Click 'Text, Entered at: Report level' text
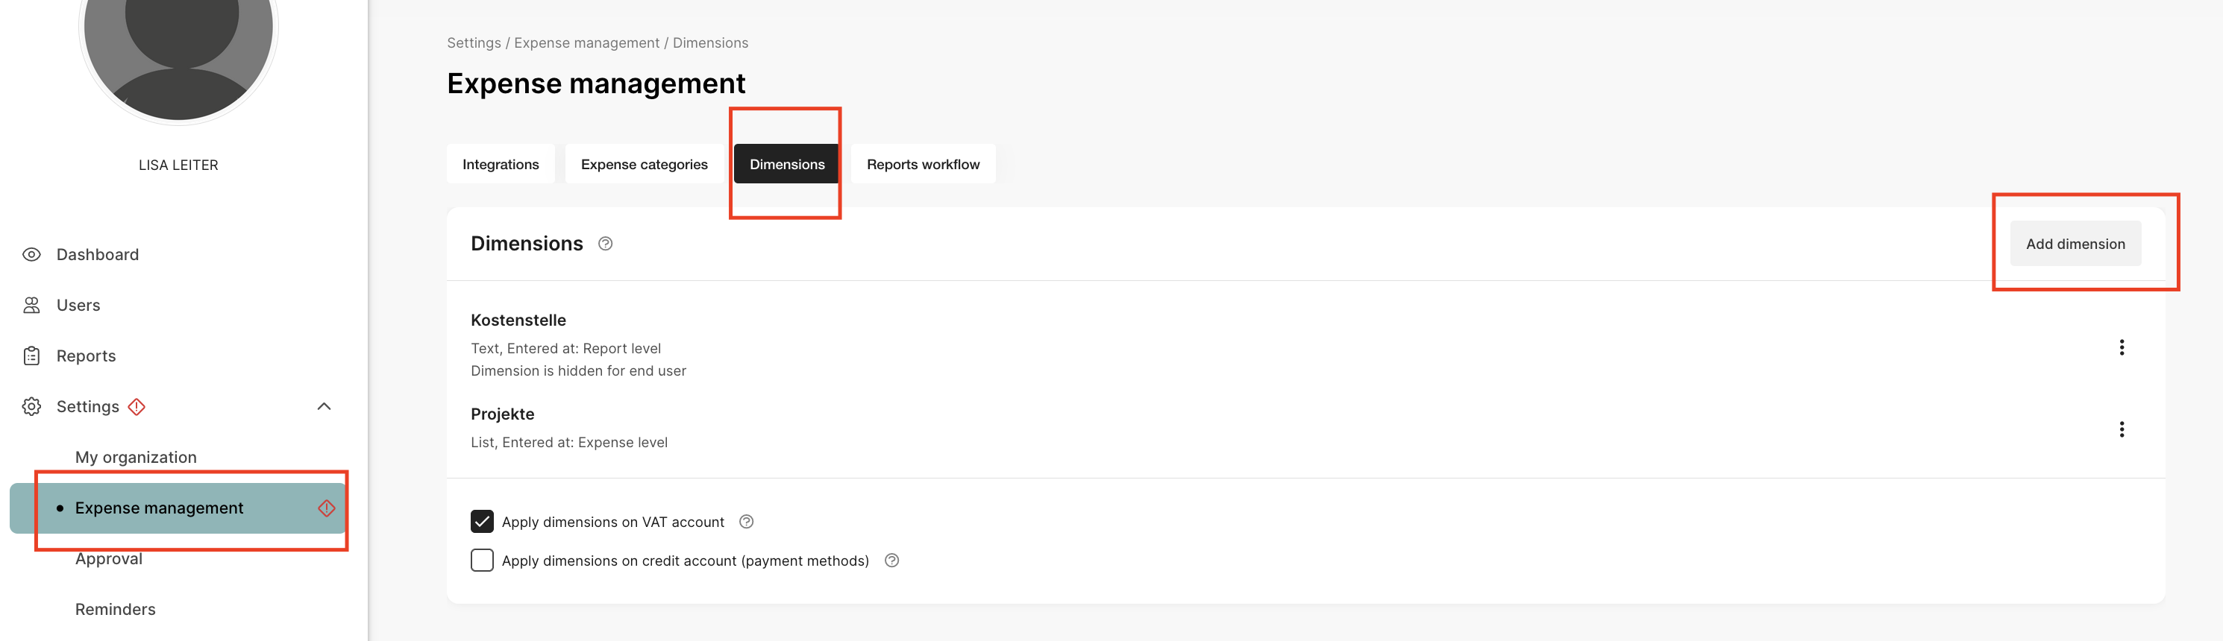Screen dimensions: 2223x641 pyautogui.click(x=565, y=349)
